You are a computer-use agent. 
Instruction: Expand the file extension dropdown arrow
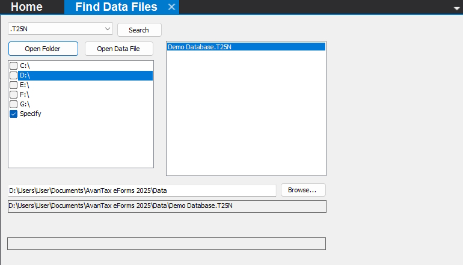pyautogui.click(x=108, y=28)
